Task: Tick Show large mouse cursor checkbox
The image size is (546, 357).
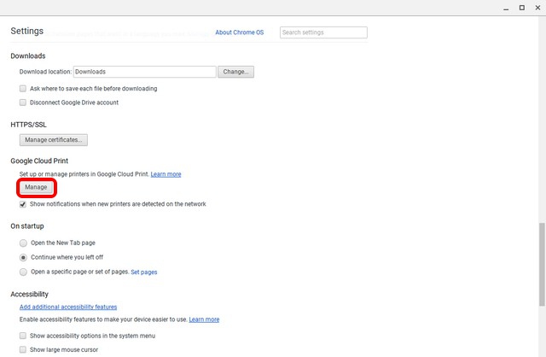Action: tap(23, 349)
